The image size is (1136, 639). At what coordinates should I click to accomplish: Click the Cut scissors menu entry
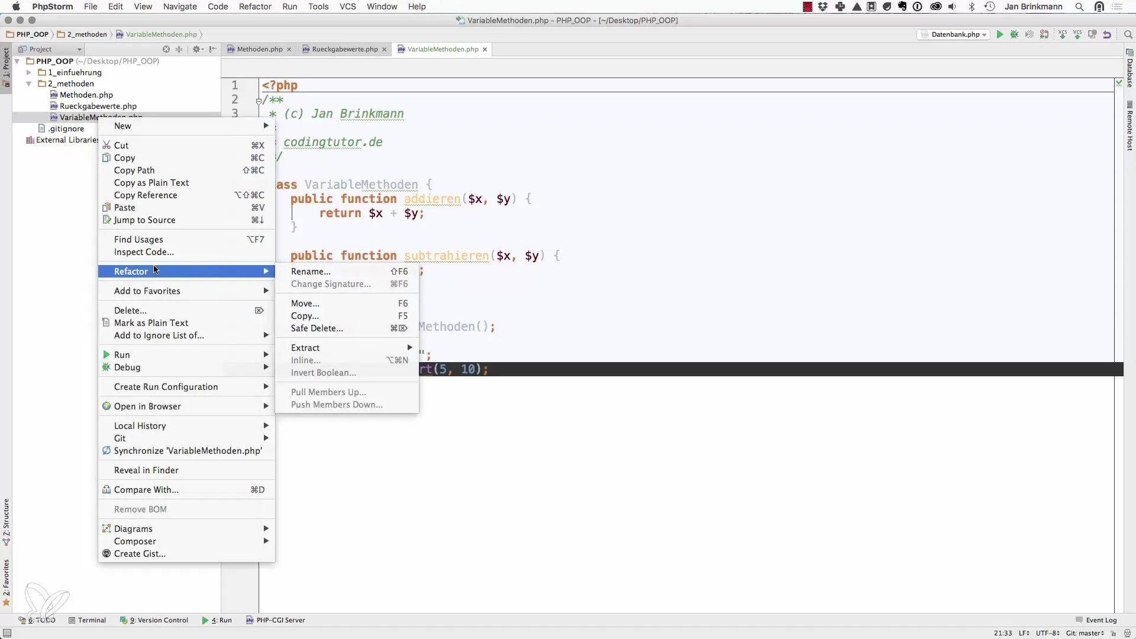coord(186,145)
